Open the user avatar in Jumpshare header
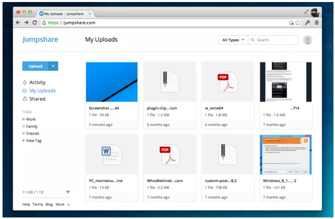The image size is (335, 219). [308, 40]
